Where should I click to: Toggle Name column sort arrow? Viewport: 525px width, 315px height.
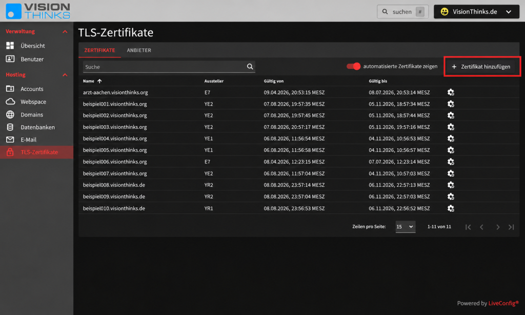tap(99, 81)
